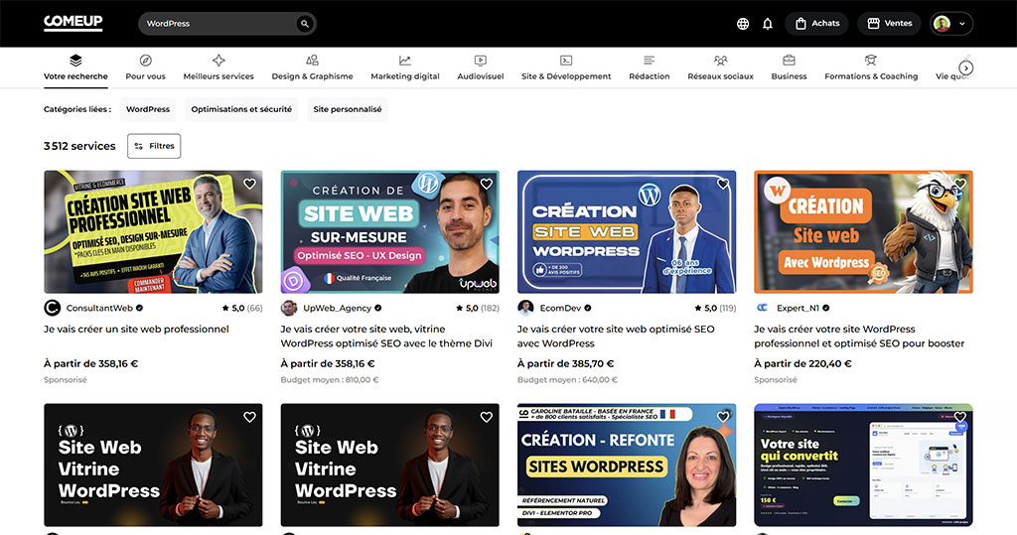Open Formations & Coaching category
Screen dimensions: 1017x535
[x=871, y=68]
